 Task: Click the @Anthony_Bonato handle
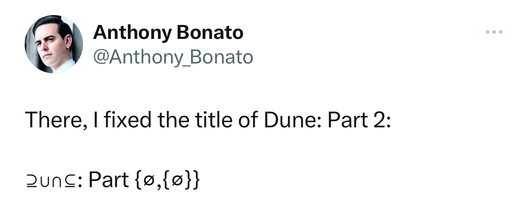coord(173,57)
